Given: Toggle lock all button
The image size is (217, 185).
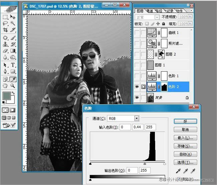Looking at the screenshot, I should pos(164,24).
